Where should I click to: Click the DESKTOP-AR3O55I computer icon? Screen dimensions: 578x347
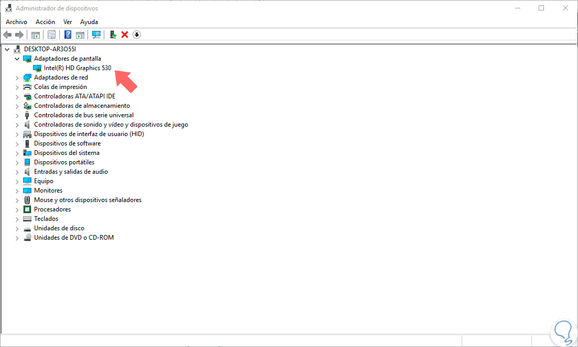pos(17,49)
